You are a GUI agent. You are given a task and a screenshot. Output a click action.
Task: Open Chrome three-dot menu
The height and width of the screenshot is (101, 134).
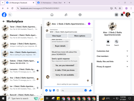[131, 8]
